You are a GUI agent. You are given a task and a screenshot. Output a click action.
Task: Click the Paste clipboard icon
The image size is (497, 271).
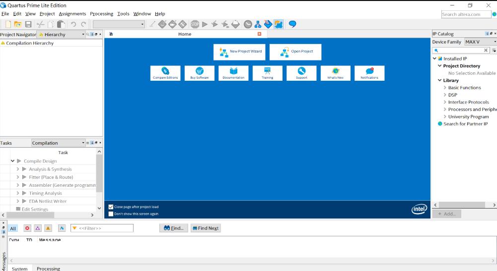61,24
